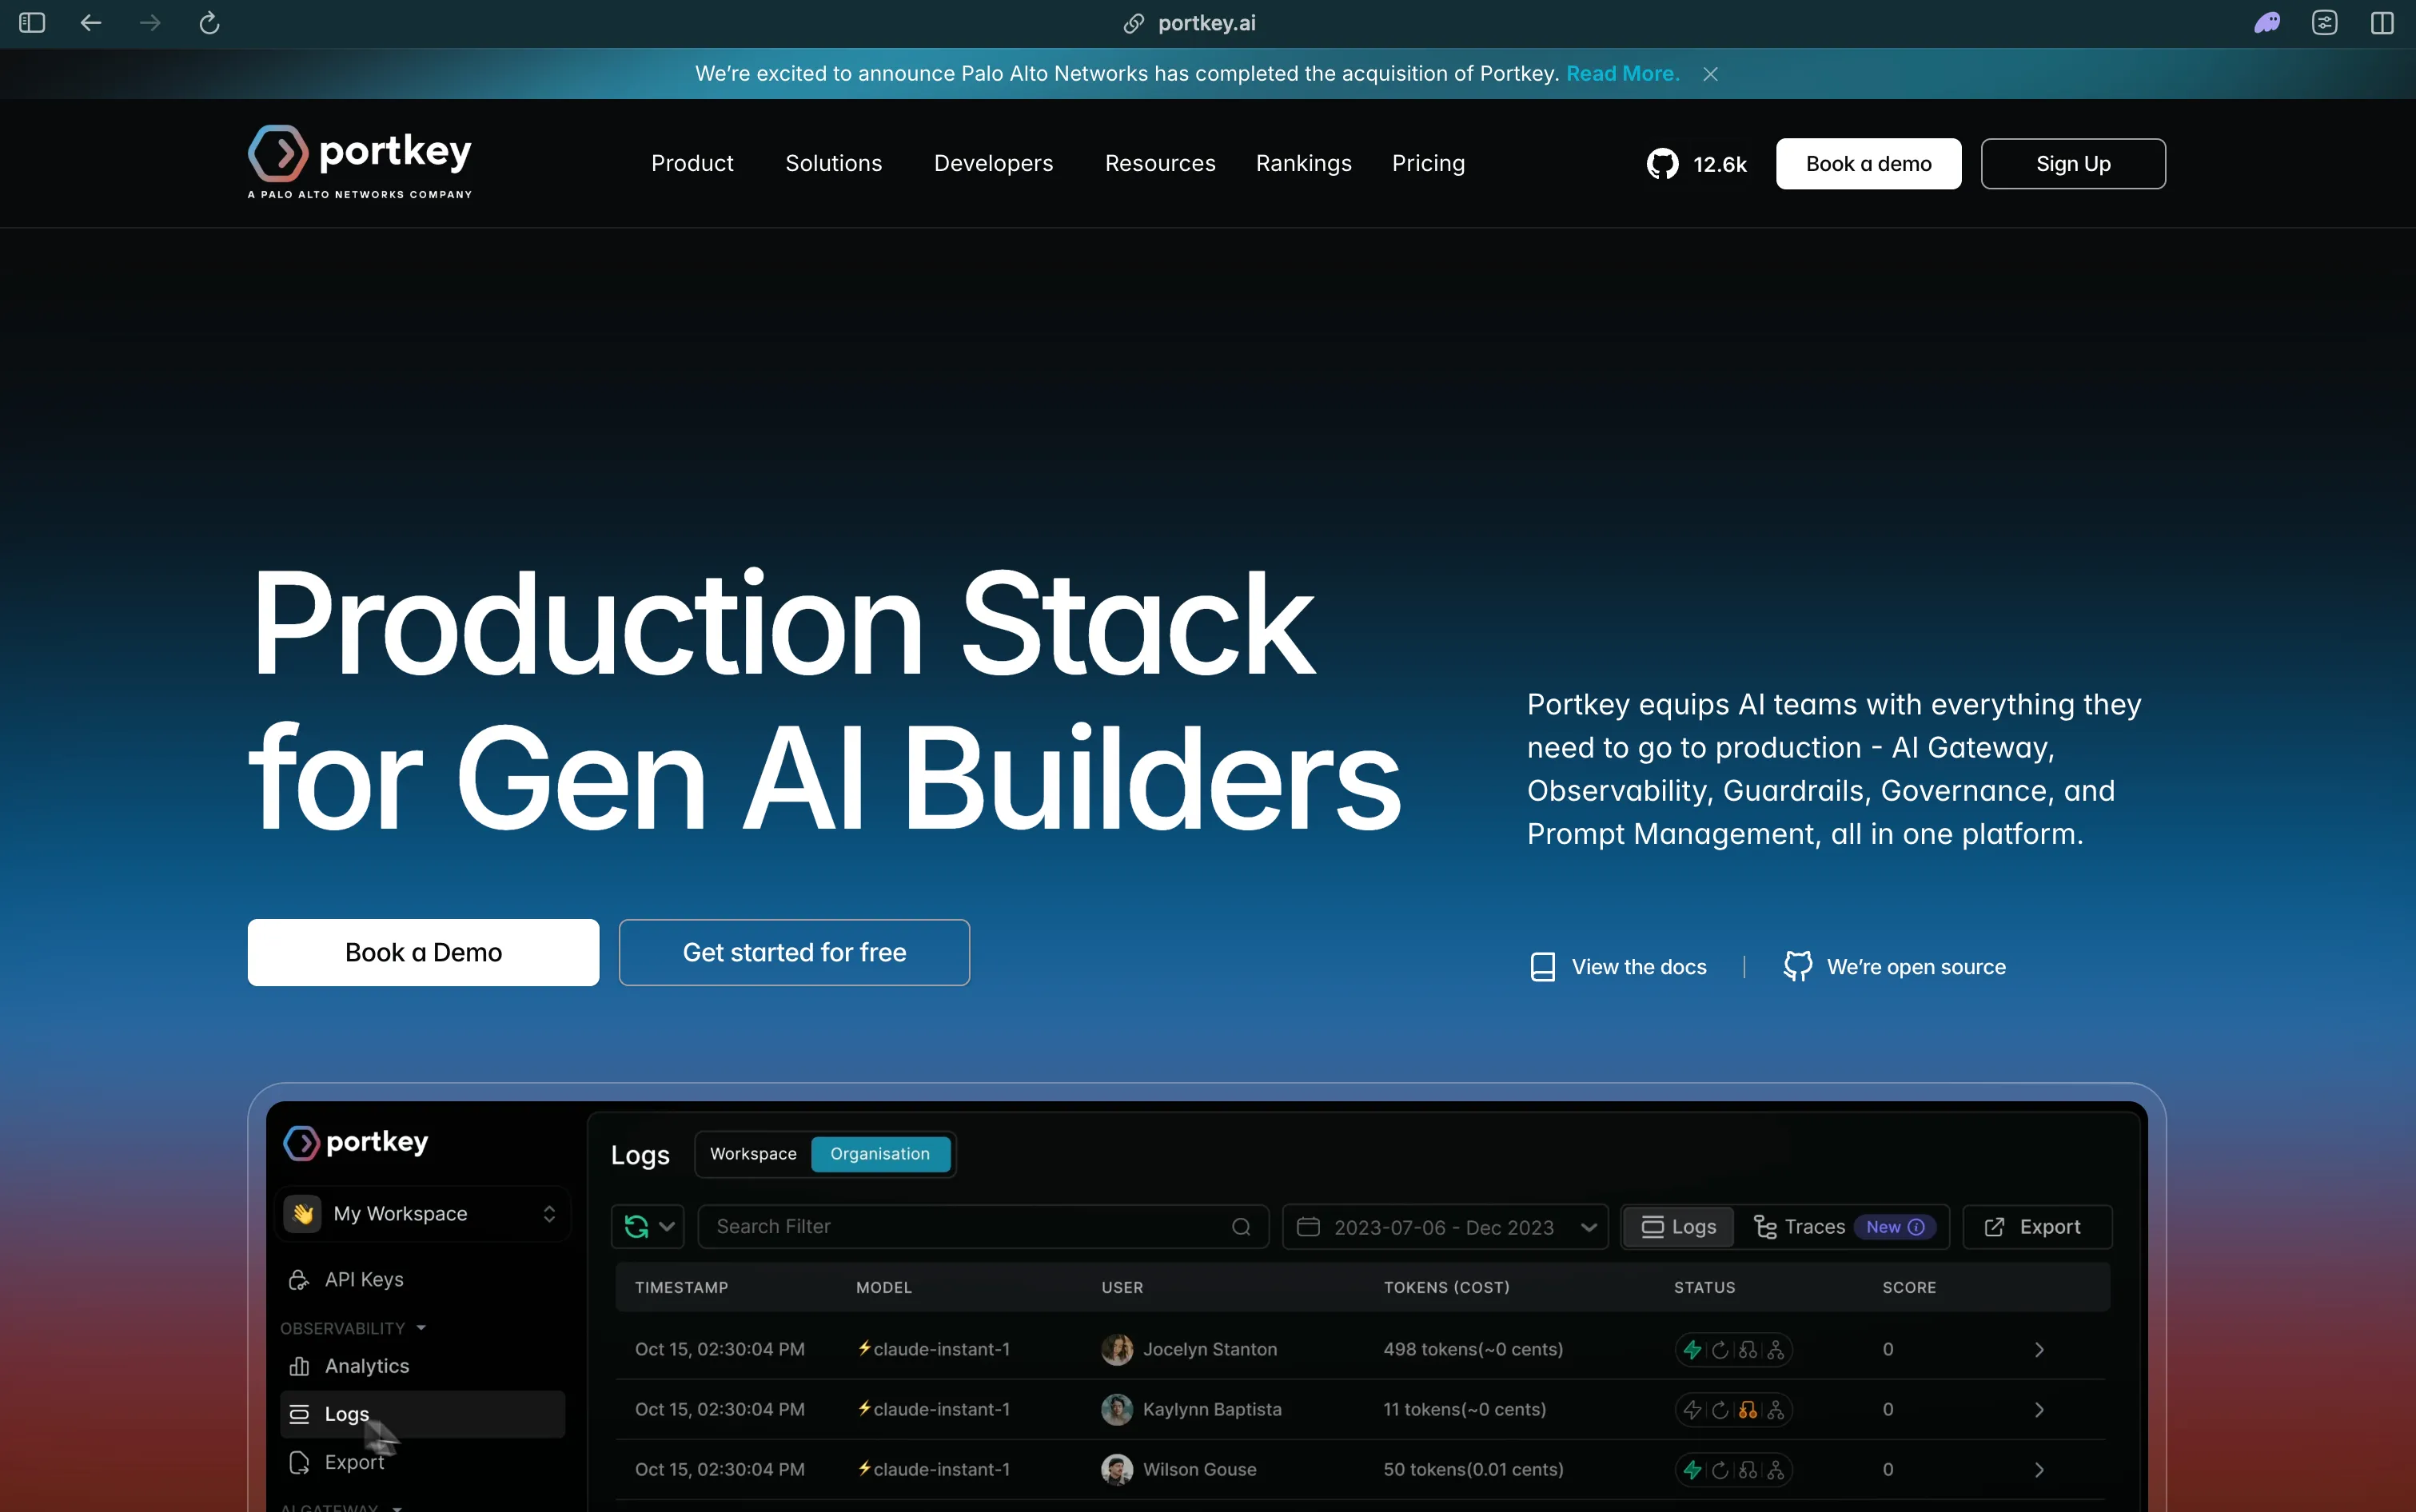Select the Traces view tab
Viewport: 2416px width, 1512px height.
(x=1800, y=1227)
